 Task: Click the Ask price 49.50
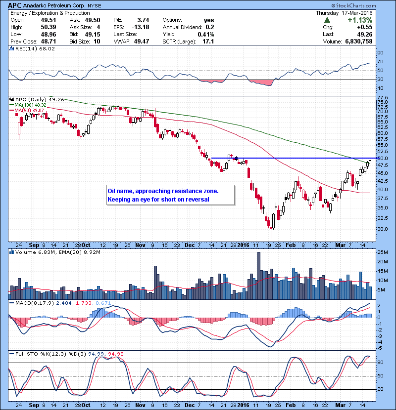(x=93, y=20)
